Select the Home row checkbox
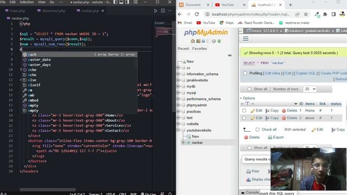 pyautogui.click(x=244, y=110)
